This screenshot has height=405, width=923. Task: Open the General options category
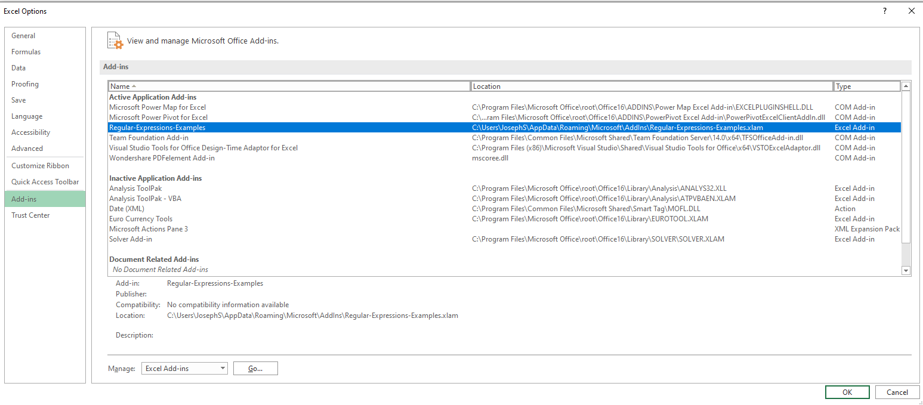pos(45,36)
